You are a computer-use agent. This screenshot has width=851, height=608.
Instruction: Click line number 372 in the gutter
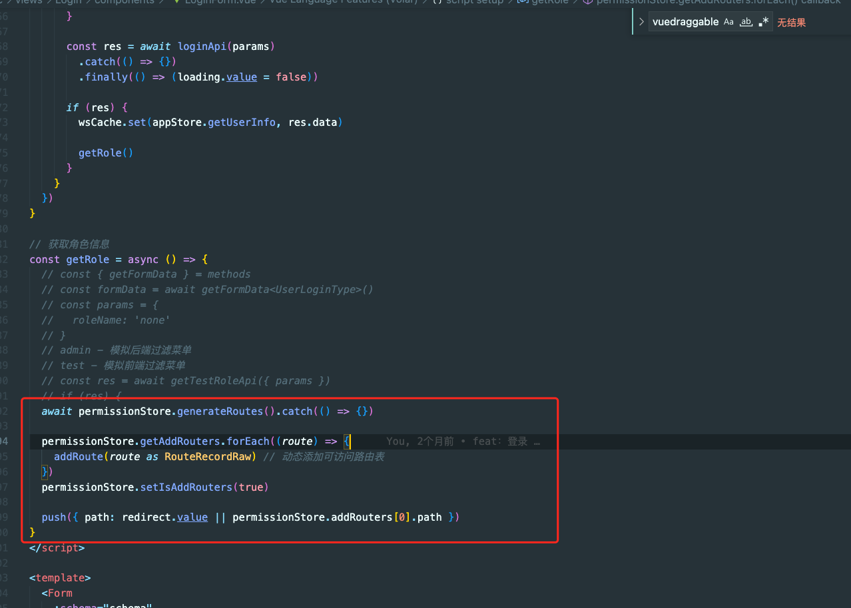7,107
